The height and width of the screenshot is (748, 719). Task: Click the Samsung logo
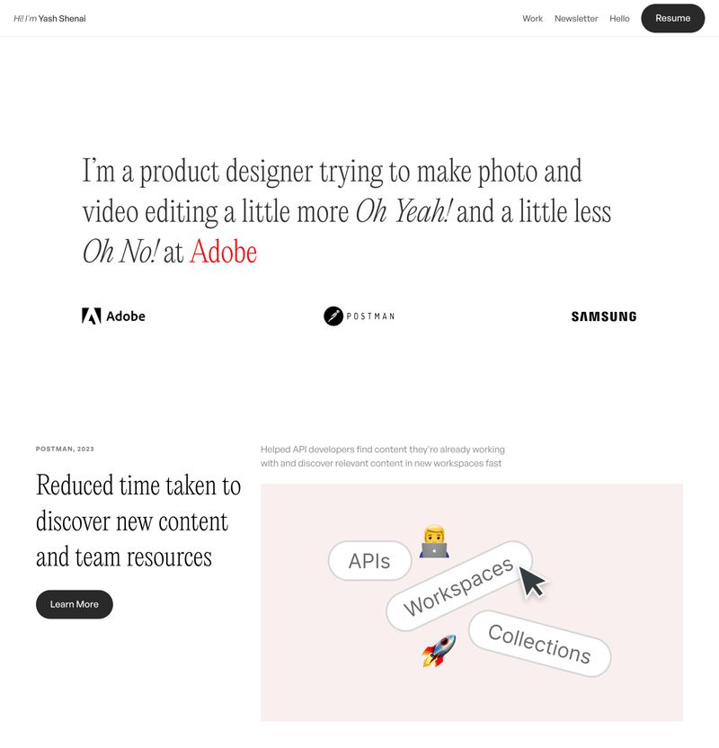604,316
